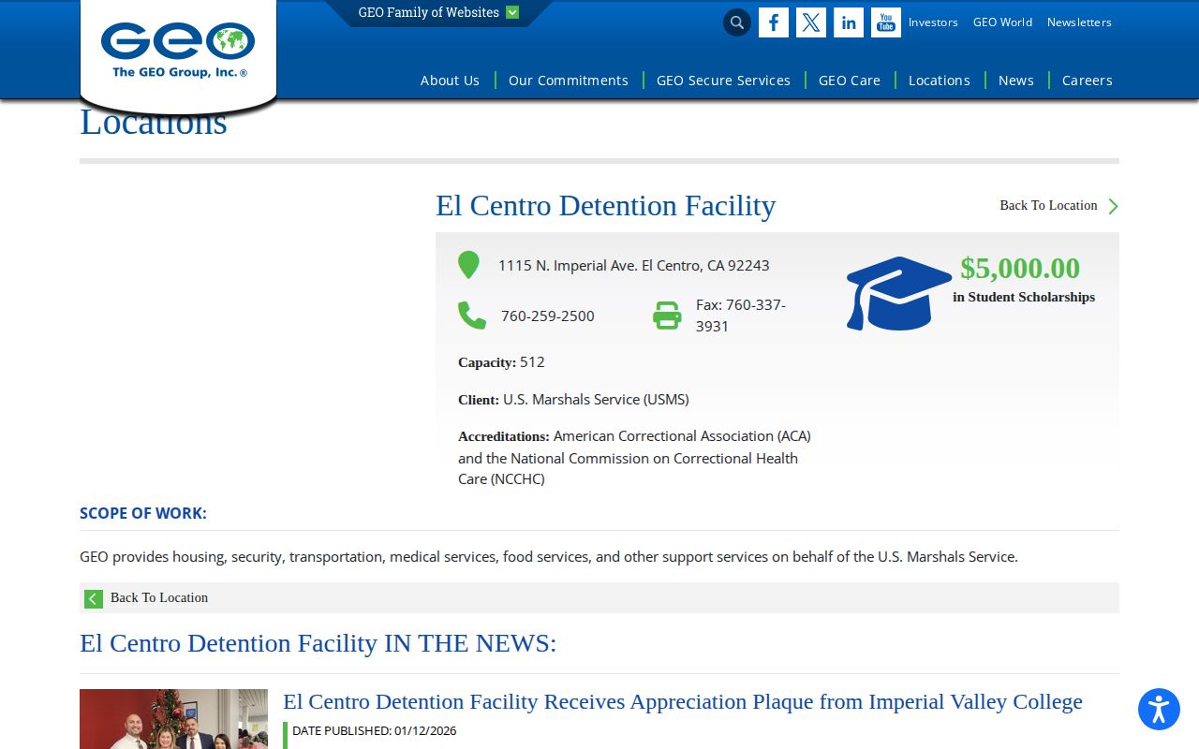The image size is (1199, 749).
Task: Click the DATE PUBLISHED: 01/12/2026 text
Action: pyautogui.click(x=375, y=730)
